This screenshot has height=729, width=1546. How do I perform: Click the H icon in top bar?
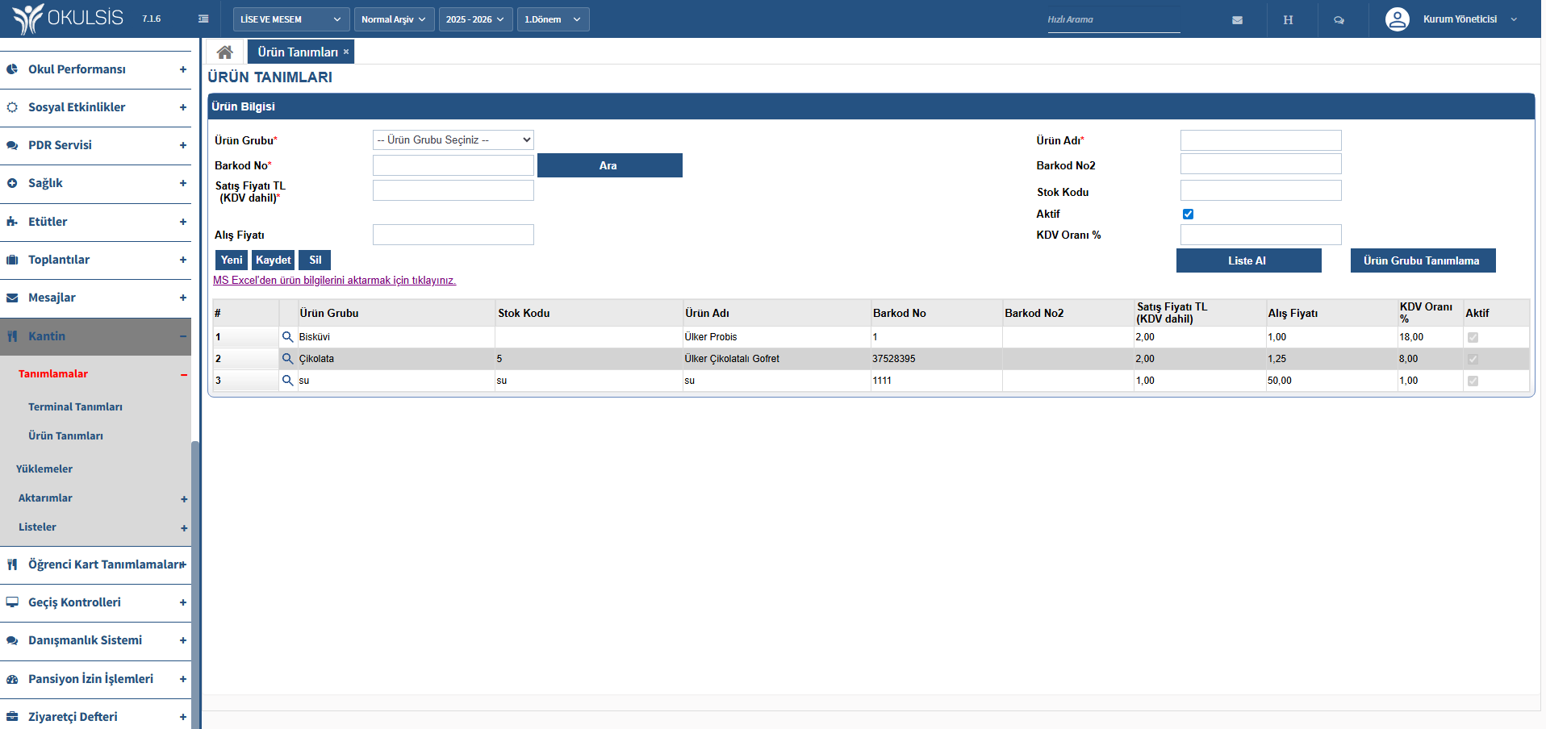point(1288,20)
